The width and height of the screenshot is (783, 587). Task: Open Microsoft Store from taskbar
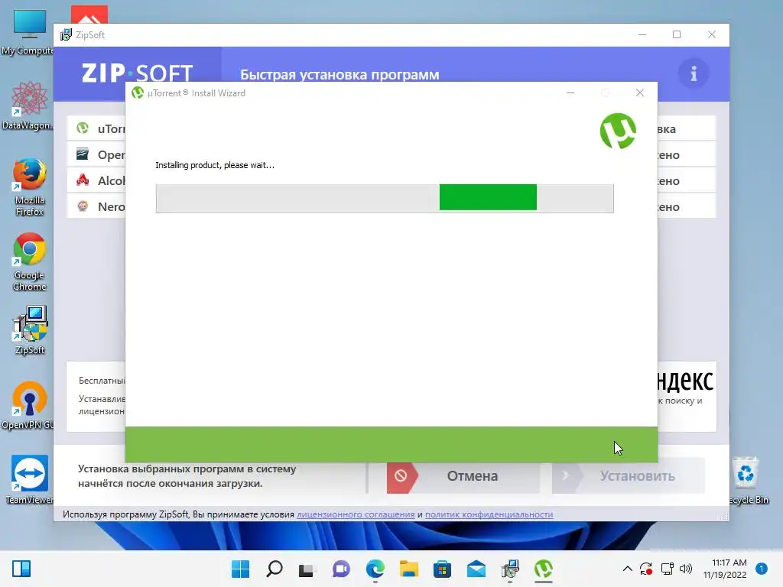[x=443, y=569]
